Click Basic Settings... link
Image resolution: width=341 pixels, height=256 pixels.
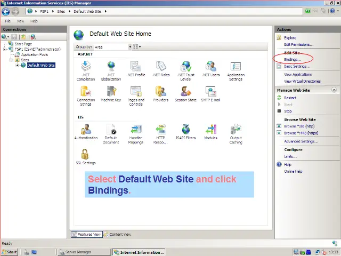(297, 66)
